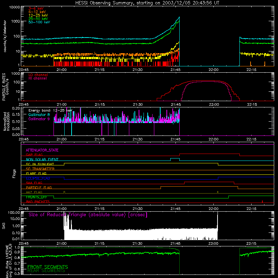
Task: Click the 100.00 tick on the SAS plot
Action: coord(14,212)
